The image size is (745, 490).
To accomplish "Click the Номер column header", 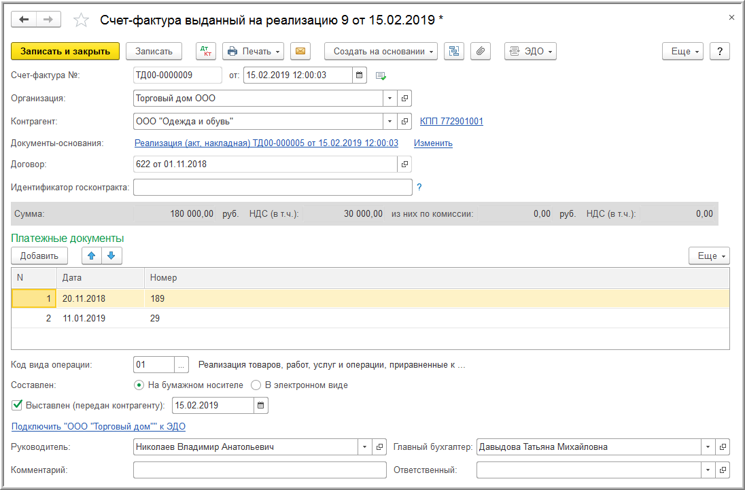I will point(436,278).
